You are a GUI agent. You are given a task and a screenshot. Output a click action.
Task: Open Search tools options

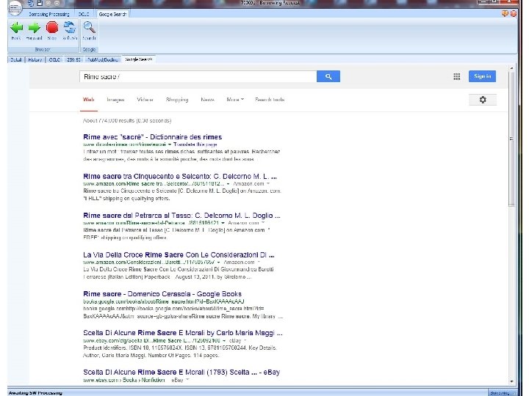pyautogui.click(x=270, y=100)
